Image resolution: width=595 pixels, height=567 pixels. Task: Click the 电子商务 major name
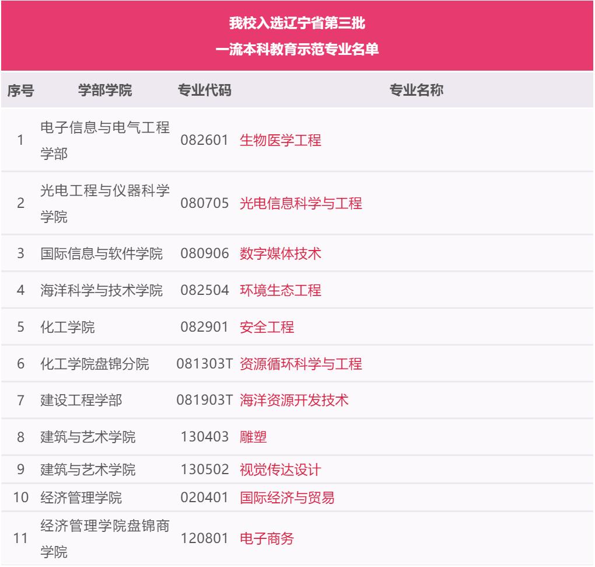click(267, 538)
